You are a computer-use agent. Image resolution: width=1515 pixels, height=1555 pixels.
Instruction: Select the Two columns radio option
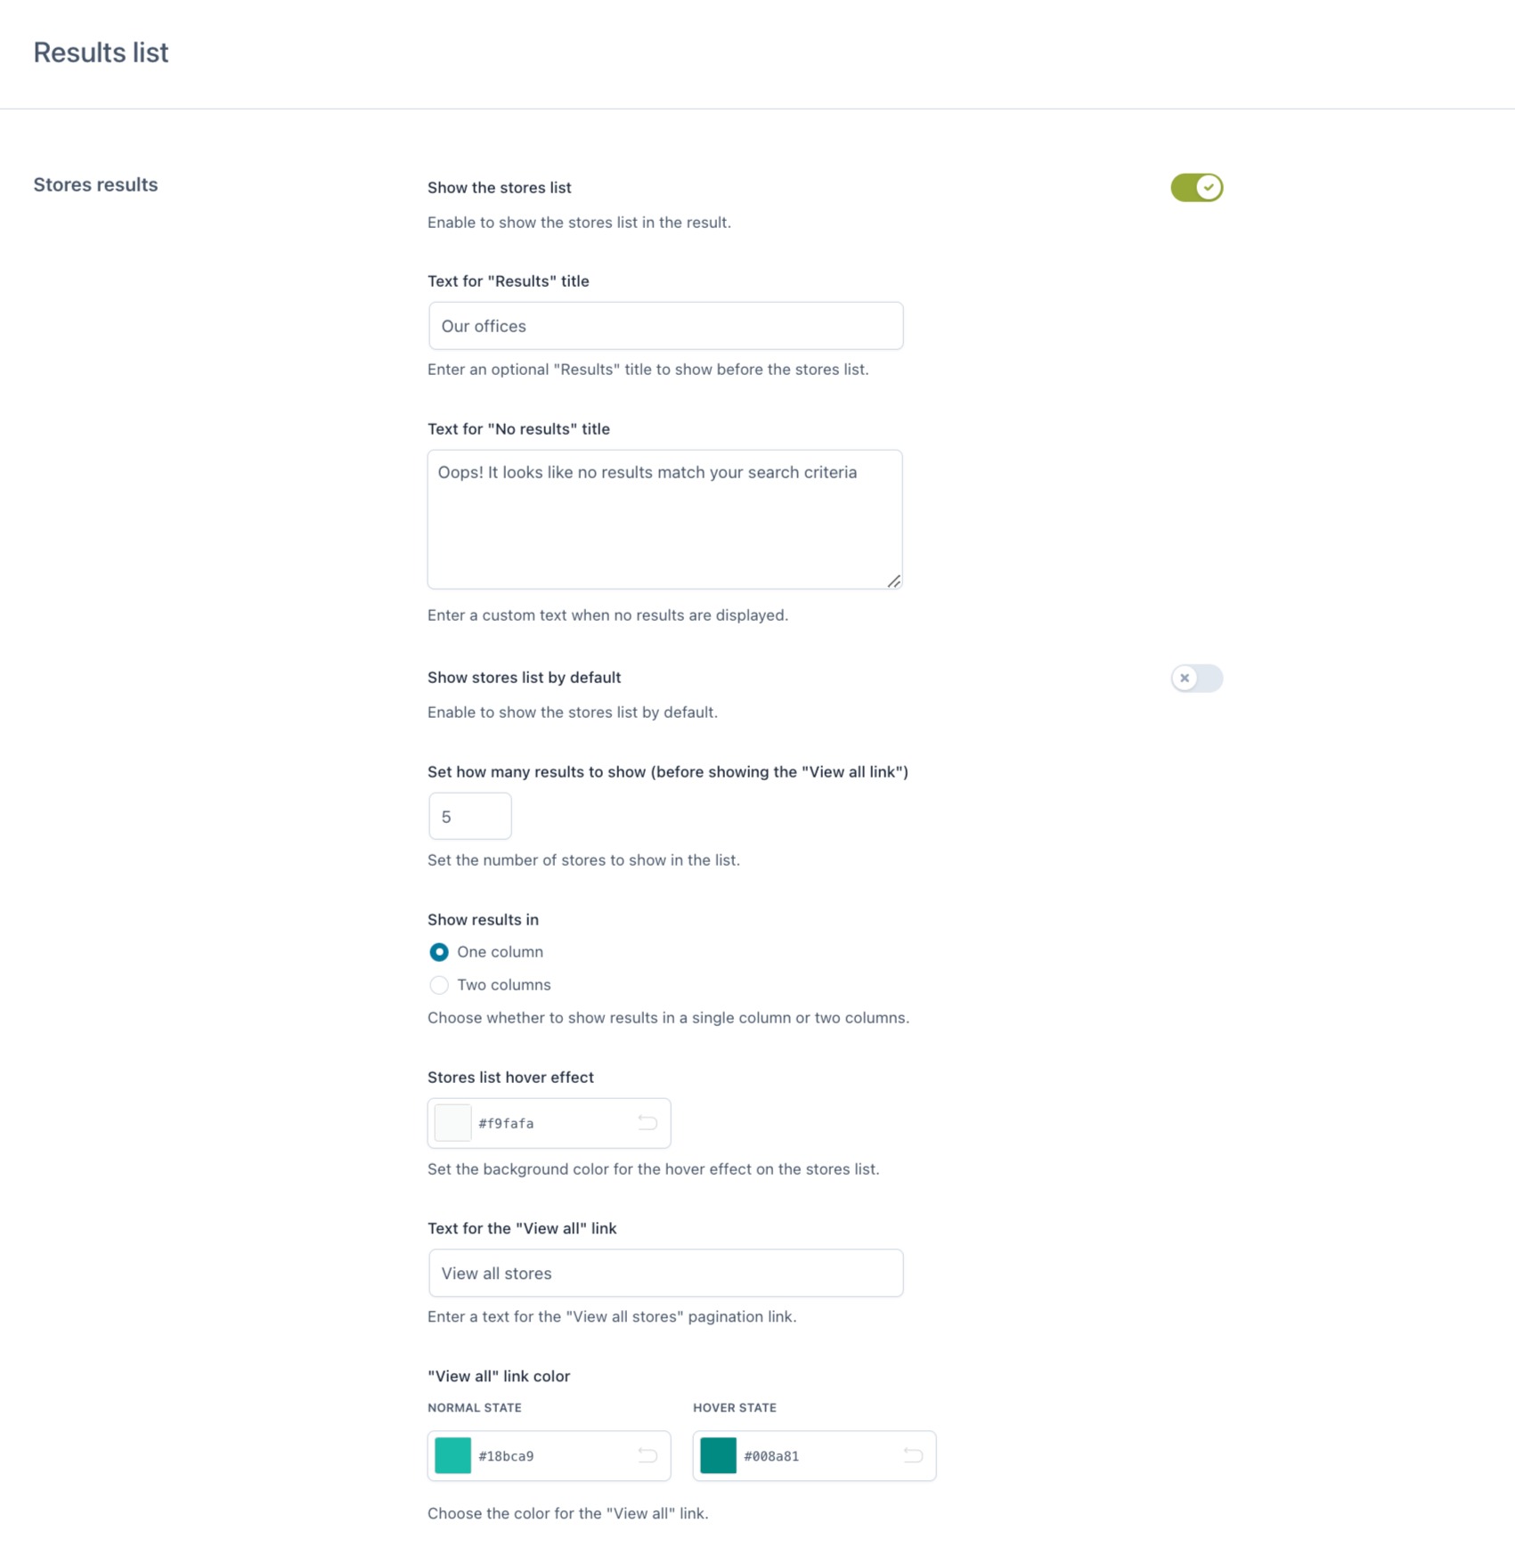click(x=439, y=985)
